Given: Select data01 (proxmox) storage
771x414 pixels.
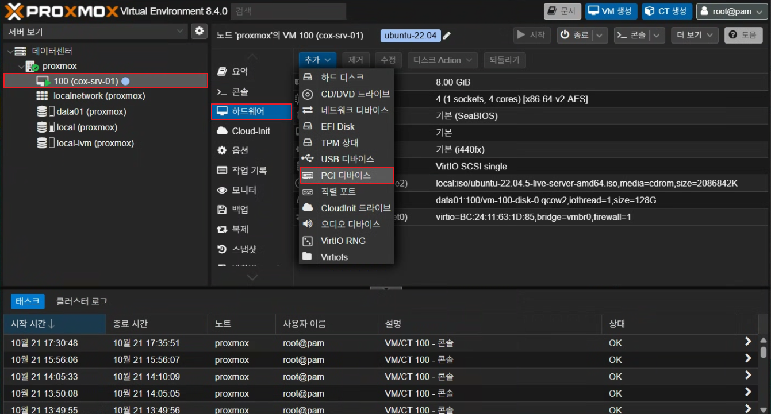Looking at the screenshot, I should point(91,111).
